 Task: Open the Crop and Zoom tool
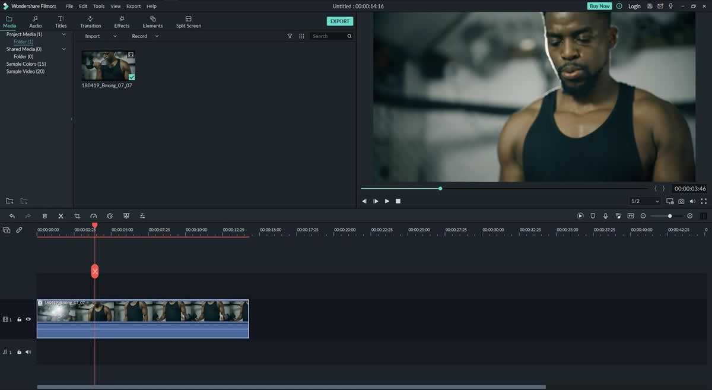pyautogui.click(x=77, y=215)
